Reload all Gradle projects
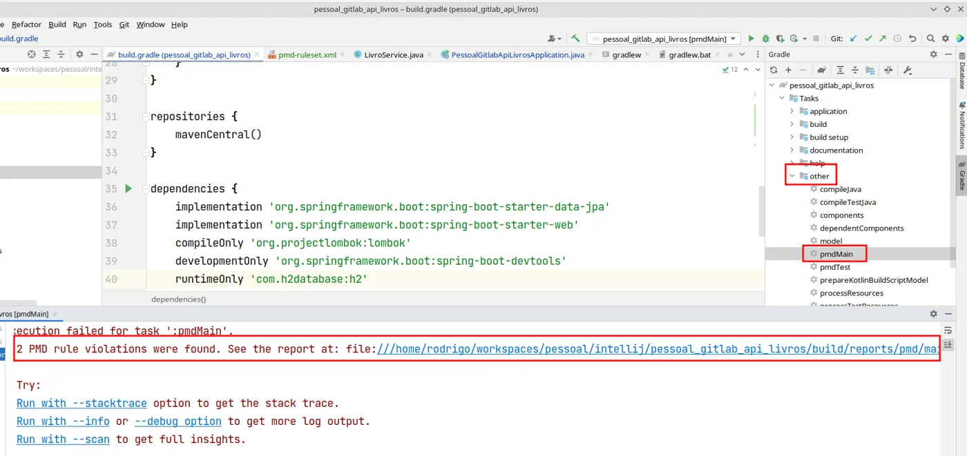The height and width of the screenshot is (456, 967). [x=774, y=70]
